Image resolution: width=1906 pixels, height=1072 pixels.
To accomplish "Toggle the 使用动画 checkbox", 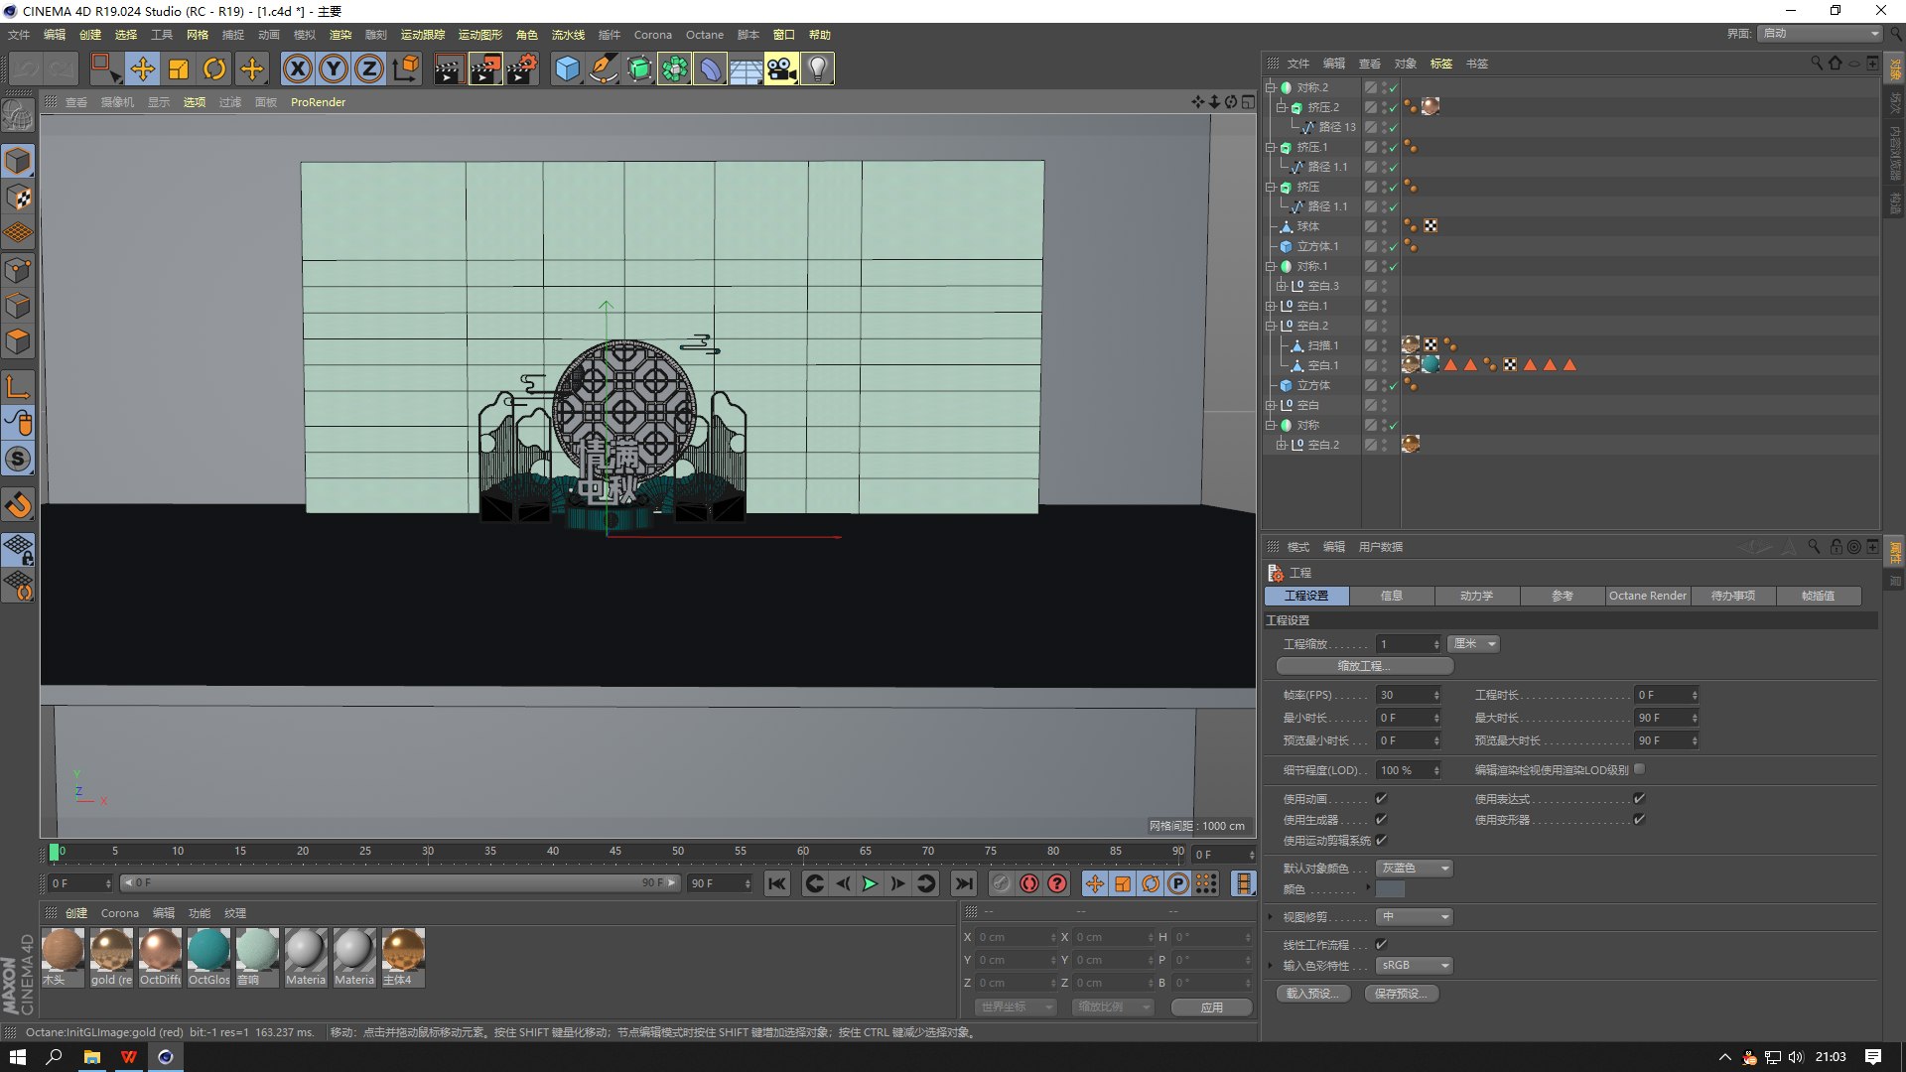I will pos(1381,798).
